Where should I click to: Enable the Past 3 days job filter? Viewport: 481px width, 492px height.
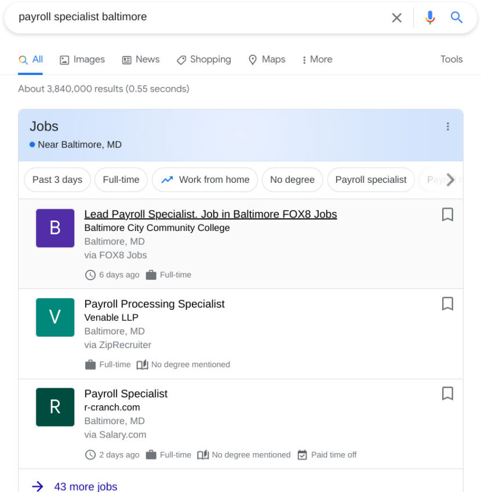coord(57,180)
